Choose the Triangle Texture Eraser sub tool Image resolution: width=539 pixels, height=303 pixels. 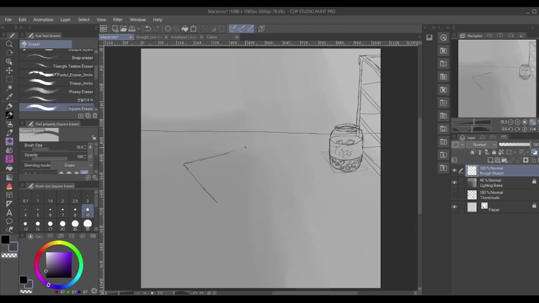[57, 66]
